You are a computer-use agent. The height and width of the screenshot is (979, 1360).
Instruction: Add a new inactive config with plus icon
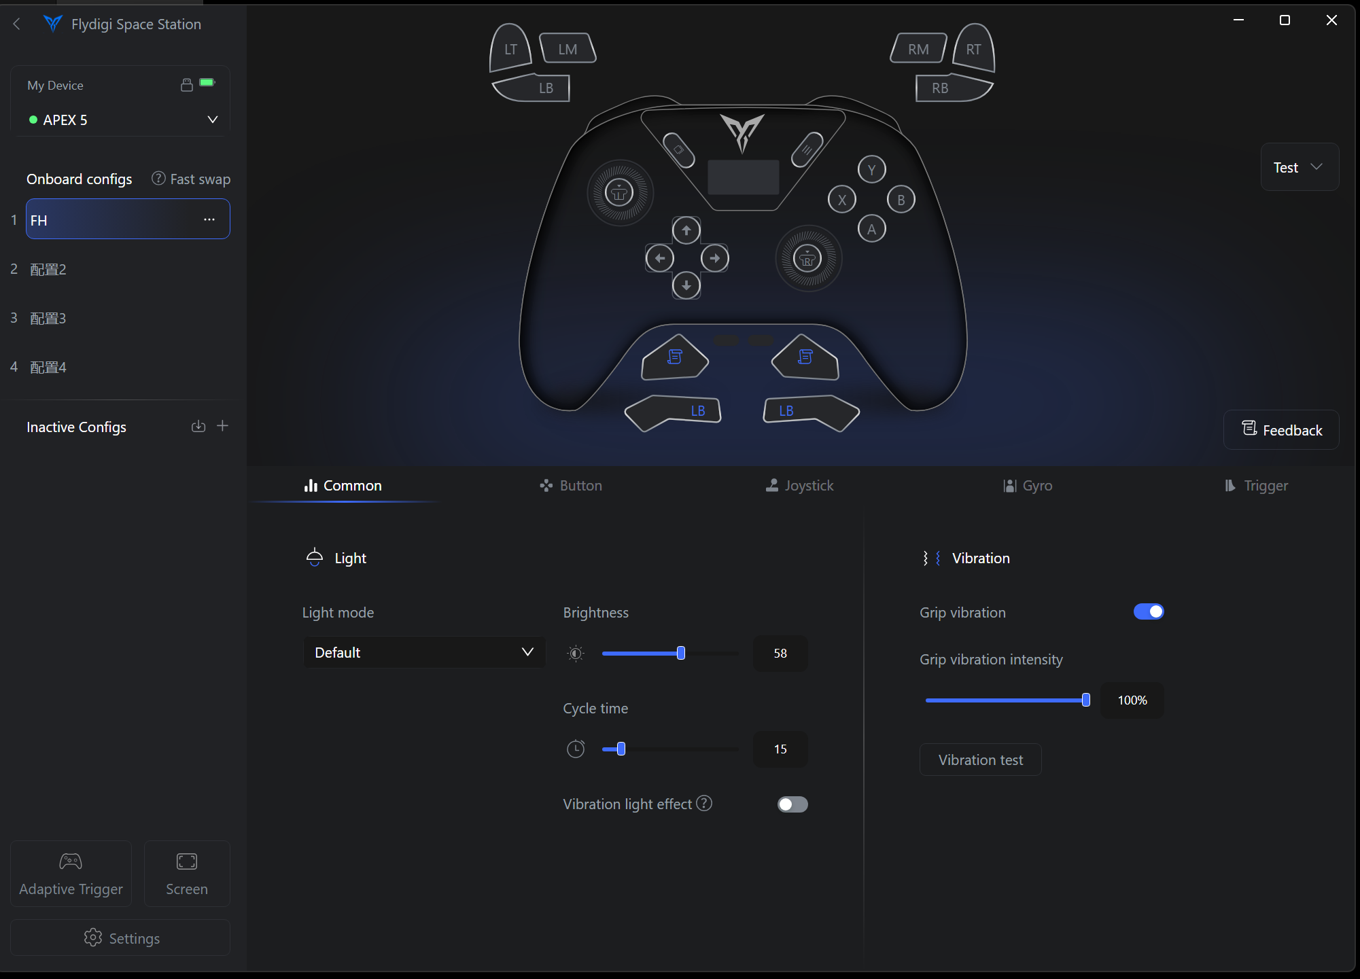point(222,426)
